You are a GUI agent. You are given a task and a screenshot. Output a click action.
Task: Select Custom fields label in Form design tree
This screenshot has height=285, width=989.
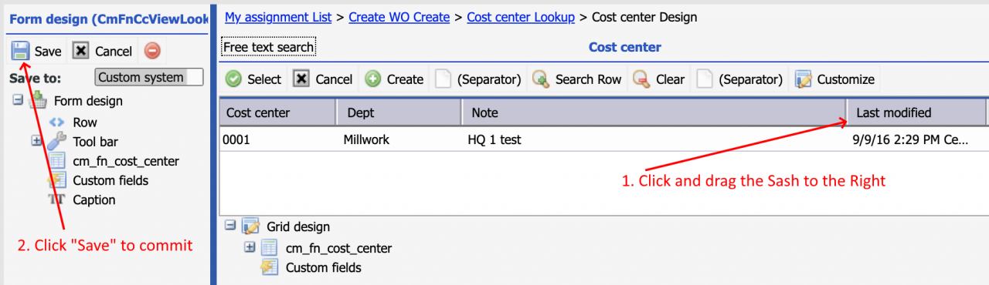(110, 181)
